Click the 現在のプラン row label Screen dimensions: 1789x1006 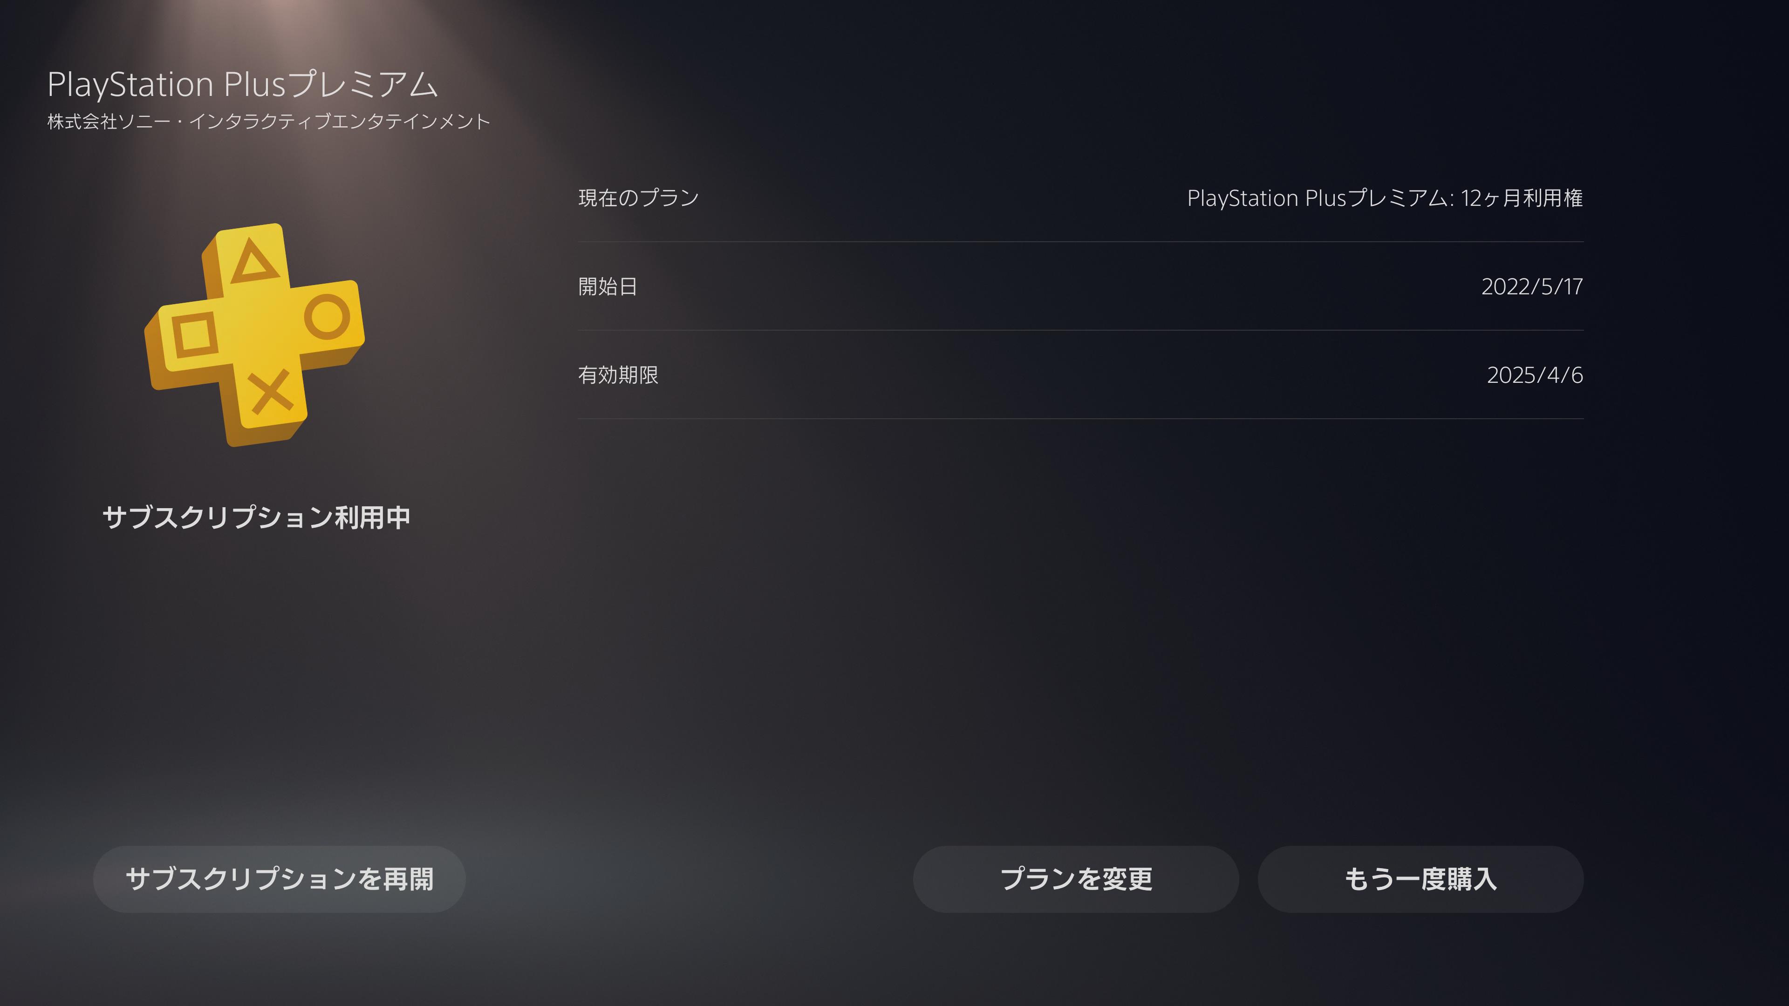(638, 198)
